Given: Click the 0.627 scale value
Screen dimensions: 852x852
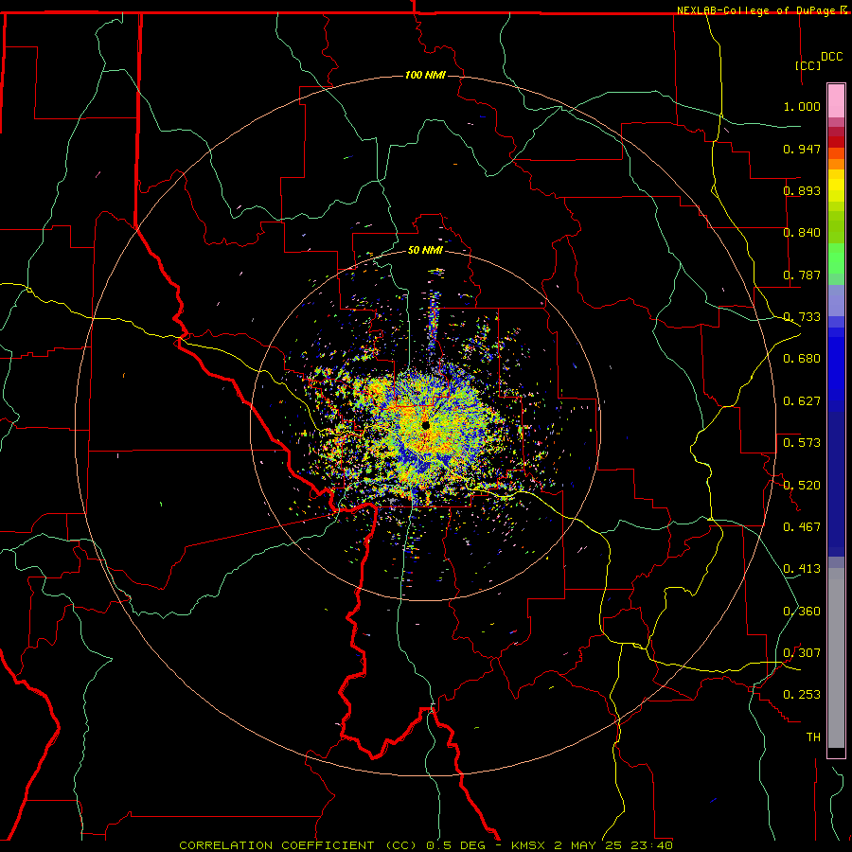Looking at the screenshot, I should pos(802,401).
